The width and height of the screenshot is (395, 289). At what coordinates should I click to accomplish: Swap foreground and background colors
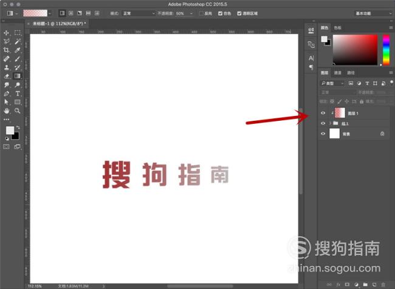18,127
